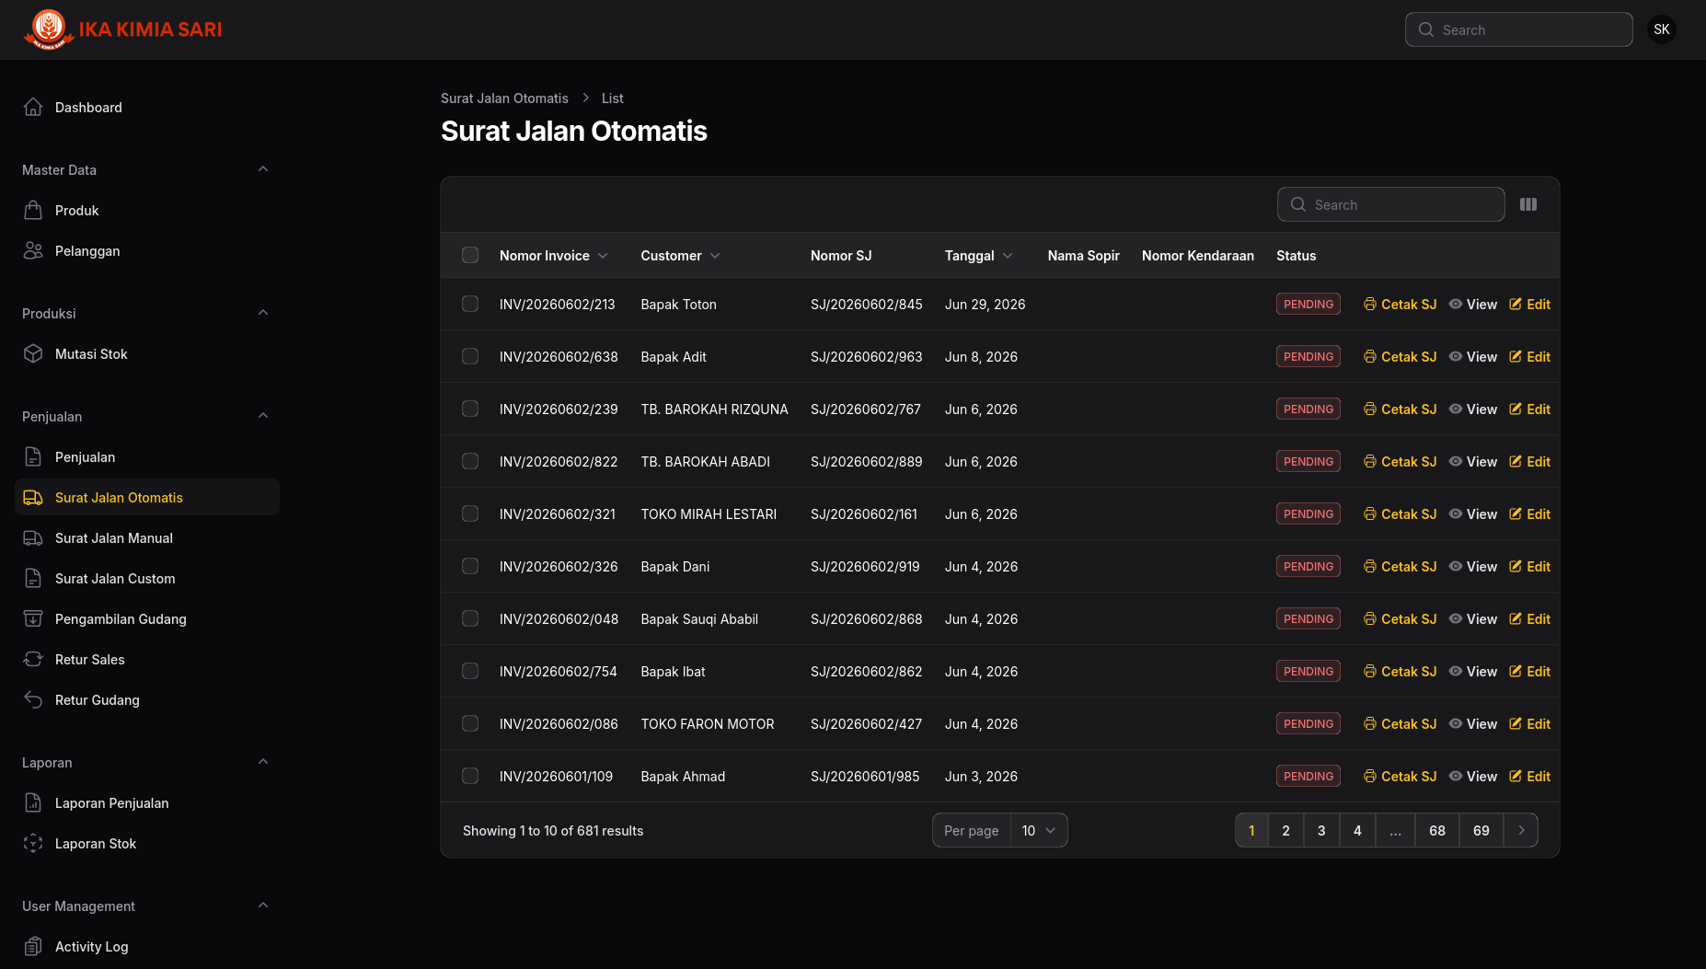Click Surat Jalan Otomatis breadcrumb link

[504, 98]
